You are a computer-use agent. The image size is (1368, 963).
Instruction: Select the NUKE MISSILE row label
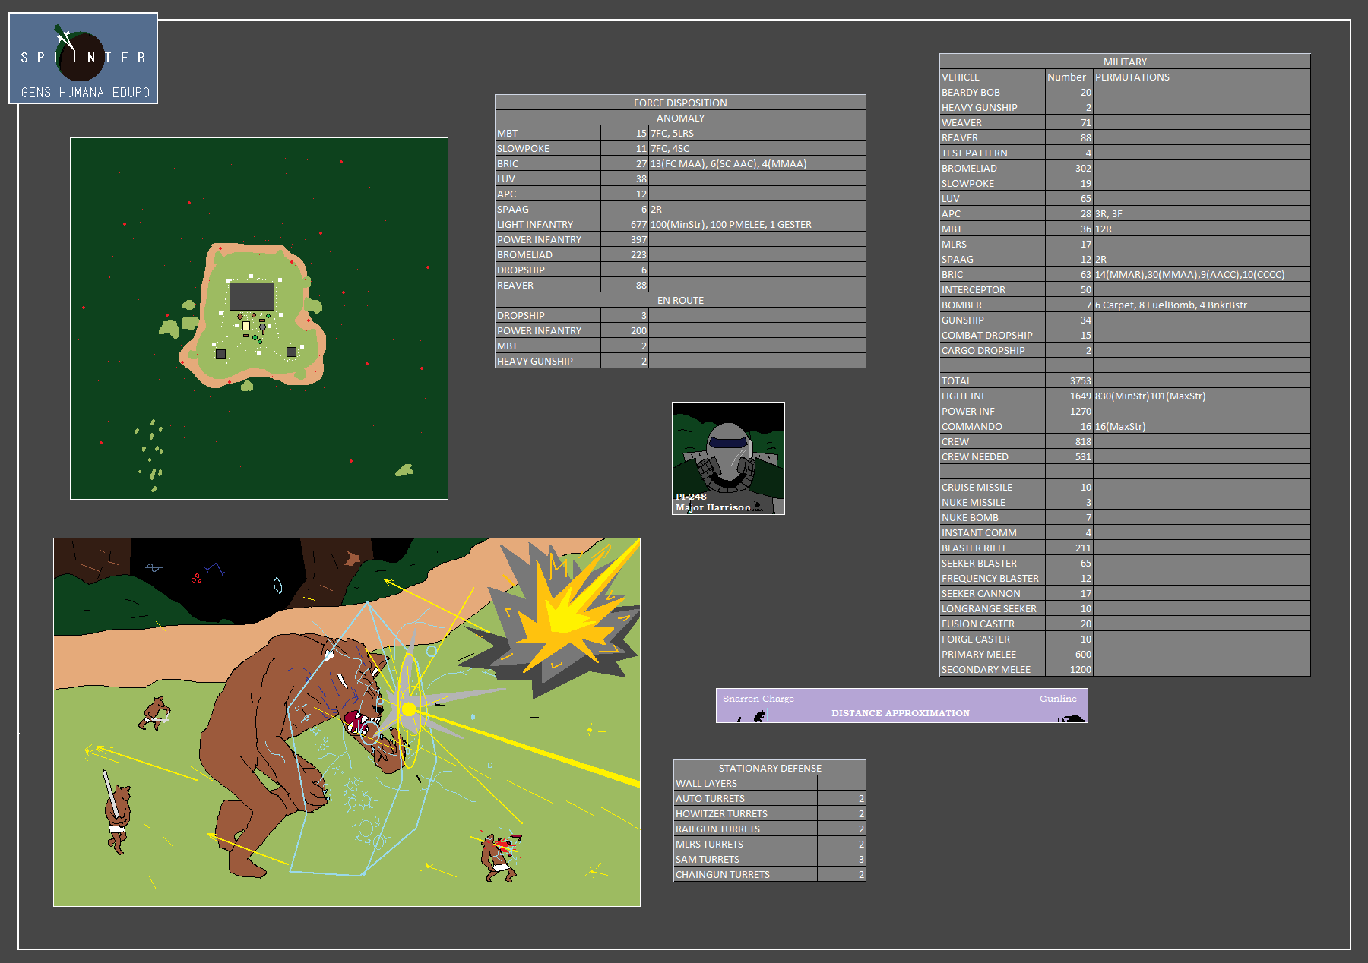973,502
